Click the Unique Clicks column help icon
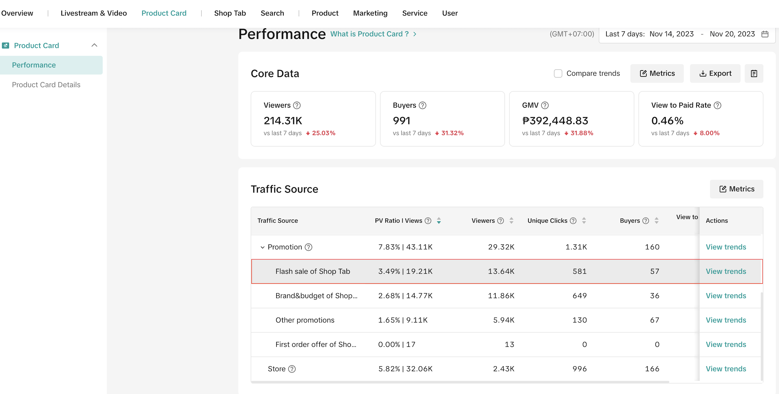Screen dimensions: 779x394 573,221
